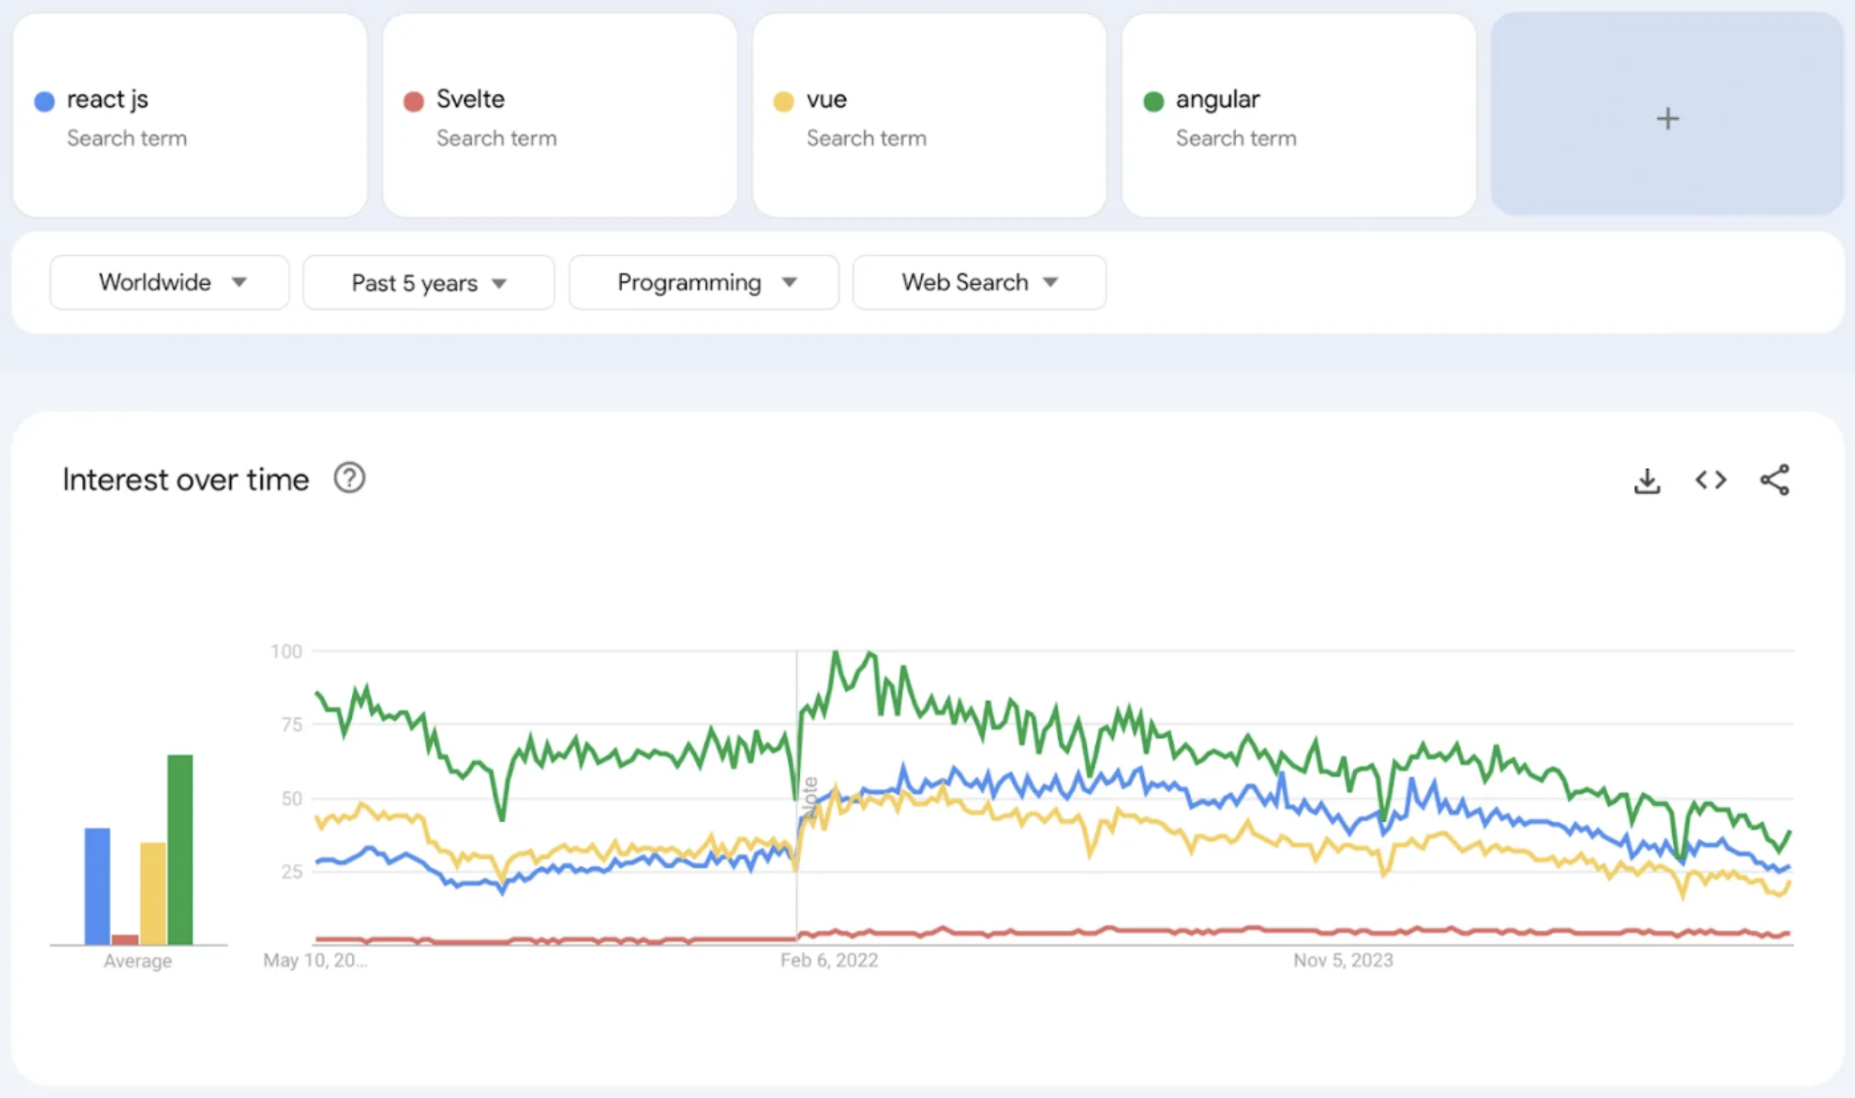Screen dimensions: 1855x1098
Task: Open the Worldwide region dropdown
Action: [x=170, y=283]
